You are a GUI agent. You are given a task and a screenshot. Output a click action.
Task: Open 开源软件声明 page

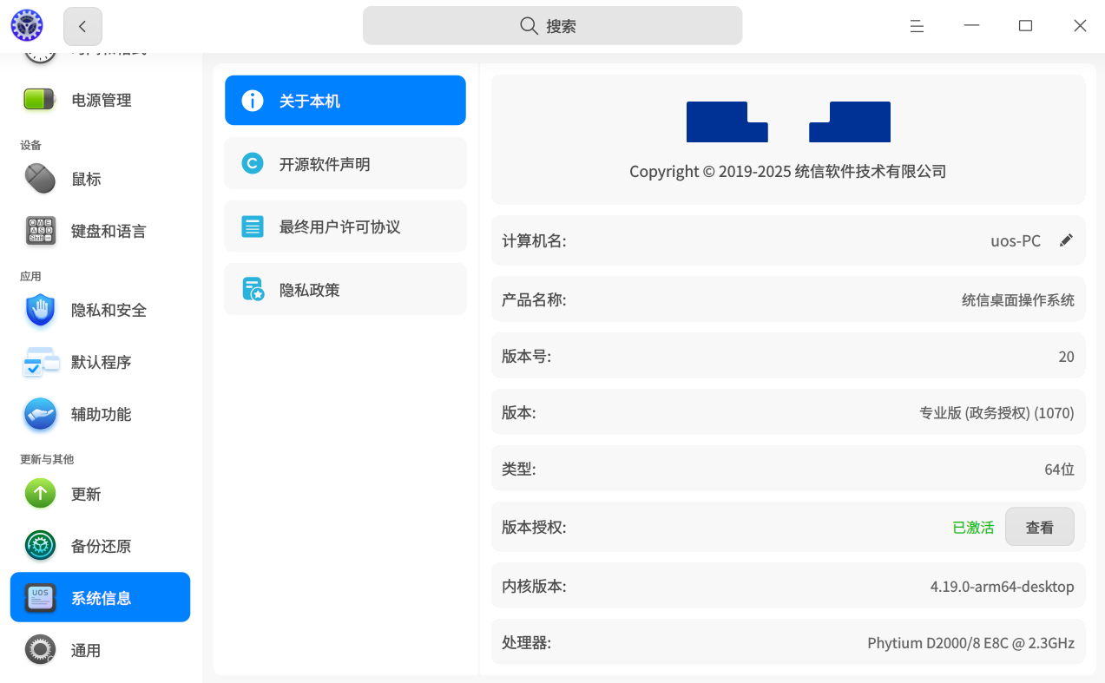(345, 163)
